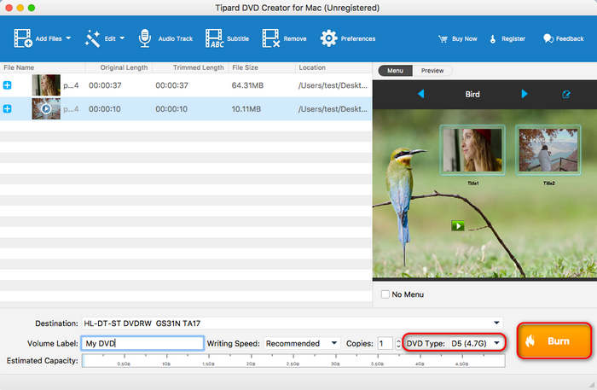This screenshot has height=390, width=597.
Task: Click the Audio Track microphone icon
Action: [x=145, y=38]
